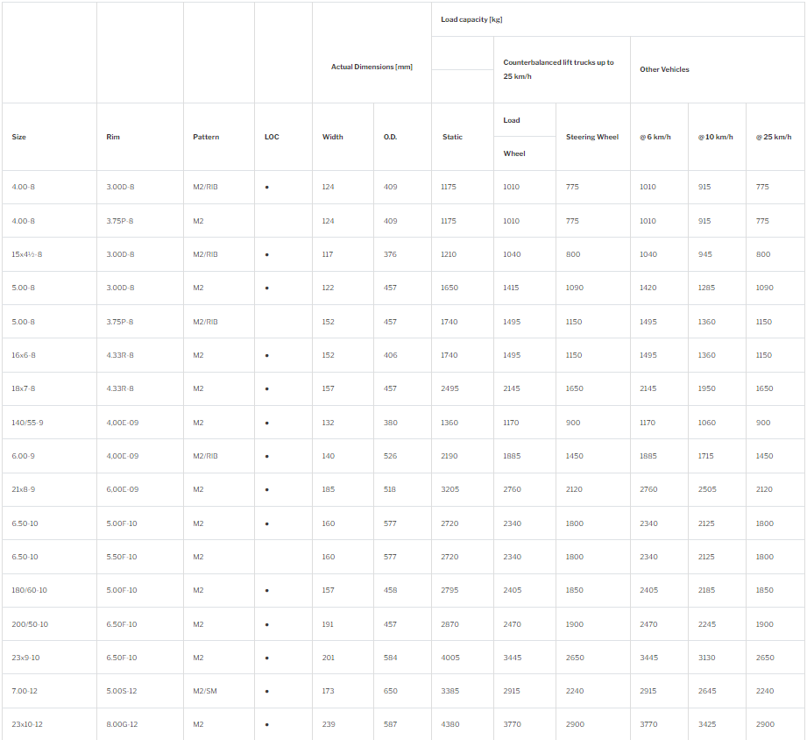Click the LOC dot in the 23x10-12 row
807x740 pixels.
point(266,725)
